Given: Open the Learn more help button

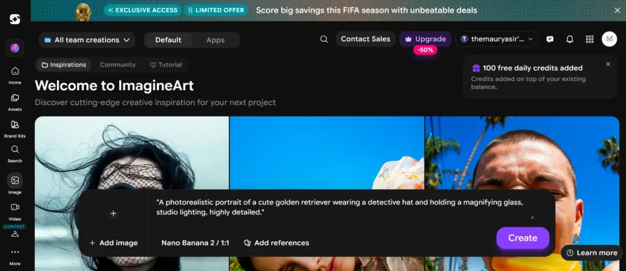Looking at the screenshot, I should (592, 253).
